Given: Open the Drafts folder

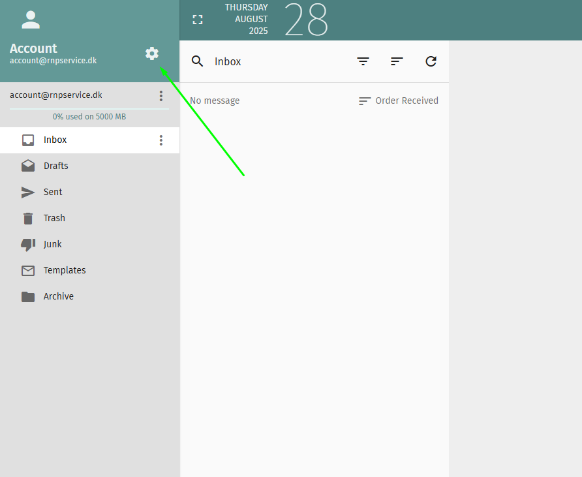Looking at the screenshot, I should coord(56,166).
